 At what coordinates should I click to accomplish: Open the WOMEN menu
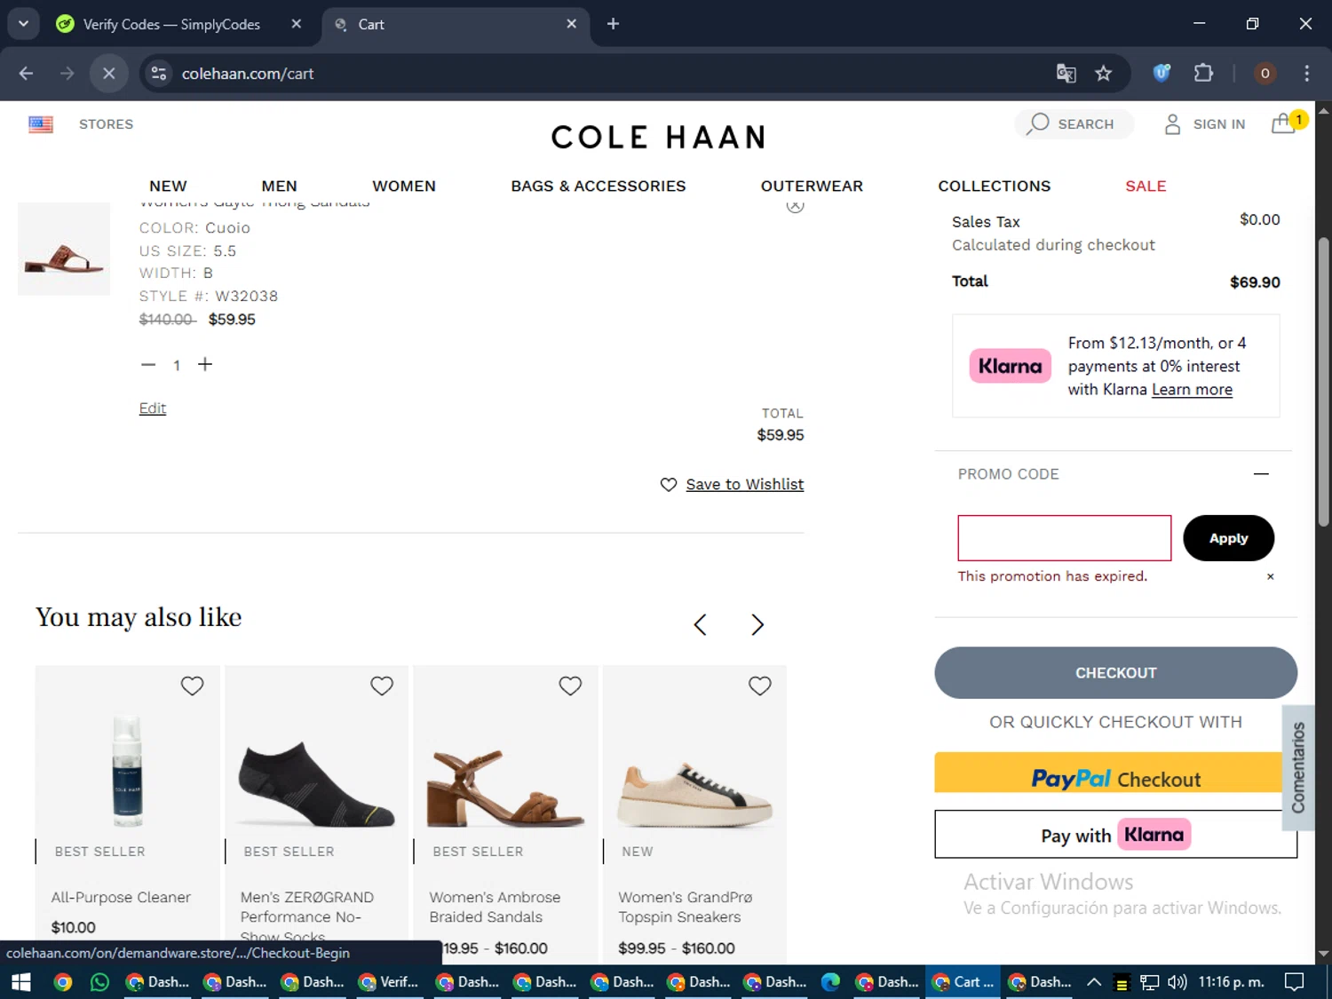[404, 186]
